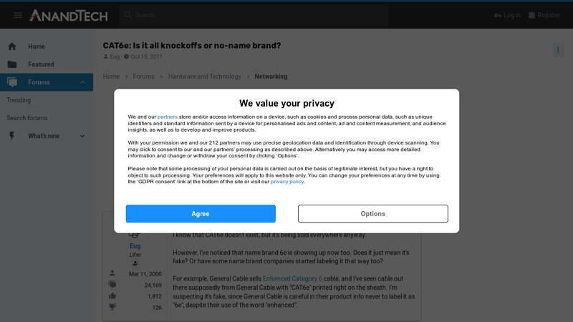Focus the search input field
The height and width of the screenshot is (322, 573).
(x=258, y=15)
